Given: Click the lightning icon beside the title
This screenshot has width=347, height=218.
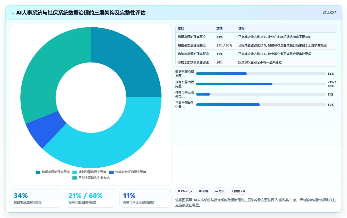Looking at the screenshot, I should pos(12,13).
